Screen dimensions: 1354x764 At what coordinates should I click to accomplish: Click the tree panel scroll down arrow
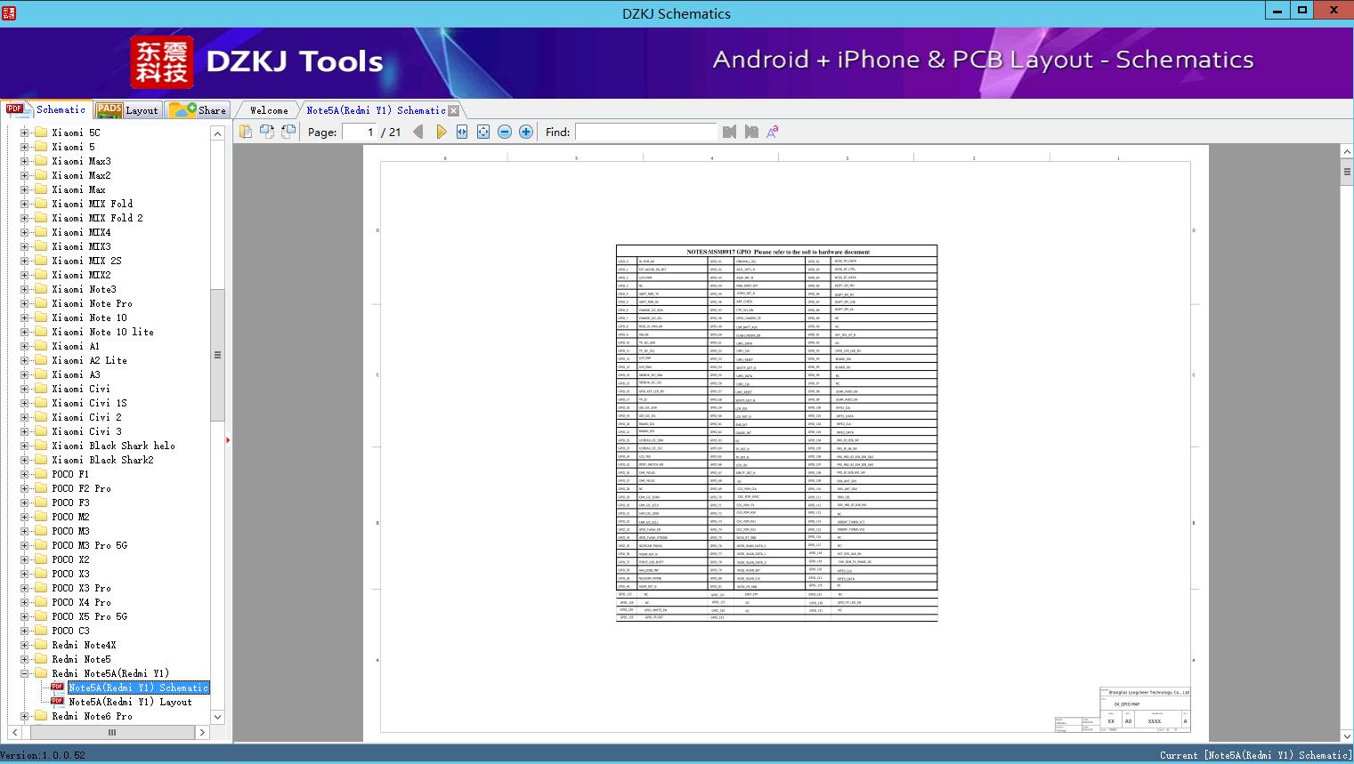pos(217,717)
